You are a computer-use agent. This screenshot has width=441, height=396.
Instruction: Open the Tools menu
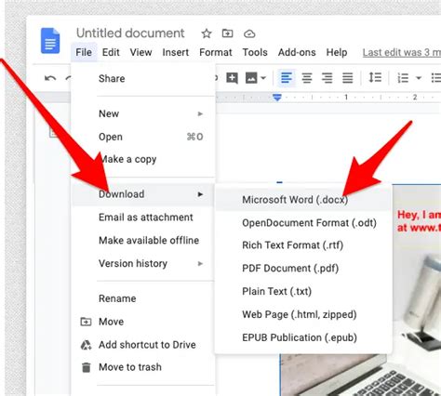click(x=255, y=52)
